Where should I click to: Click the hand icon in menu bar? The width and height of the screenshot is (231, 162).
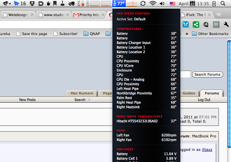48,3
